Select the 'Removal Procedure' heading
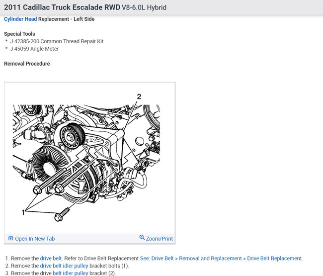This screenshot has height=276, width=323. (27, 64)
